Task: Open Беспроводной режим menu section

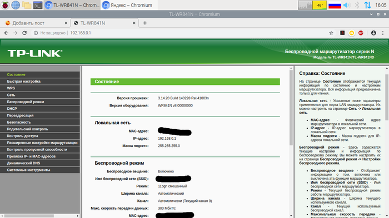Action: tap(39, 102)
